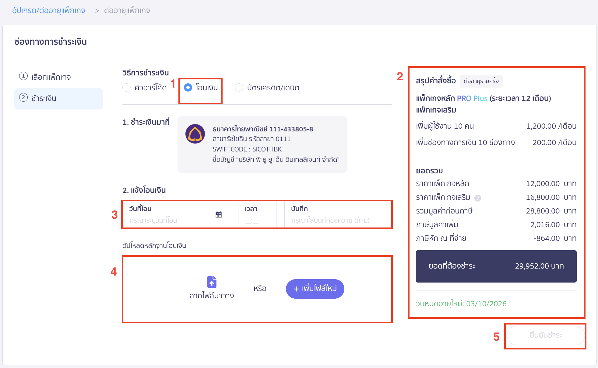Go to เลือกแพ็กเกจ step in sidebar
This screenshot has width=598, height=368.
(x=51, y=77)
